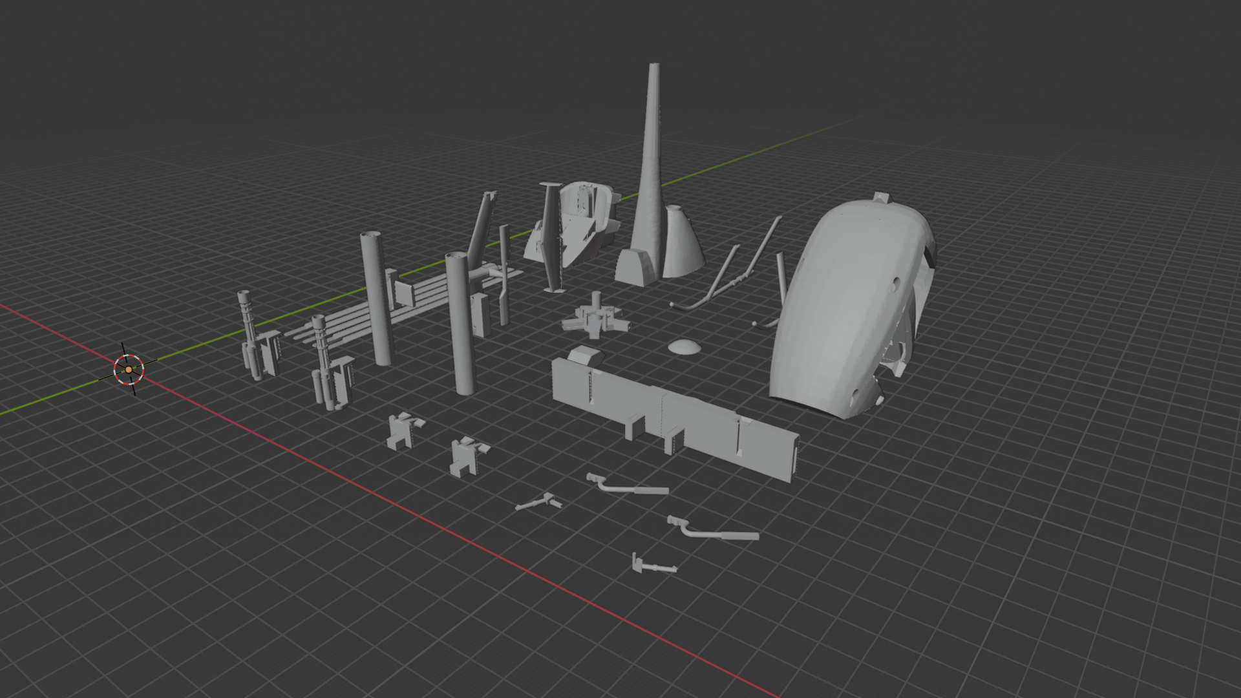1241x698 pixels.
Task: Click the 3D cursor at the origin
Action: tap(129, 369)
